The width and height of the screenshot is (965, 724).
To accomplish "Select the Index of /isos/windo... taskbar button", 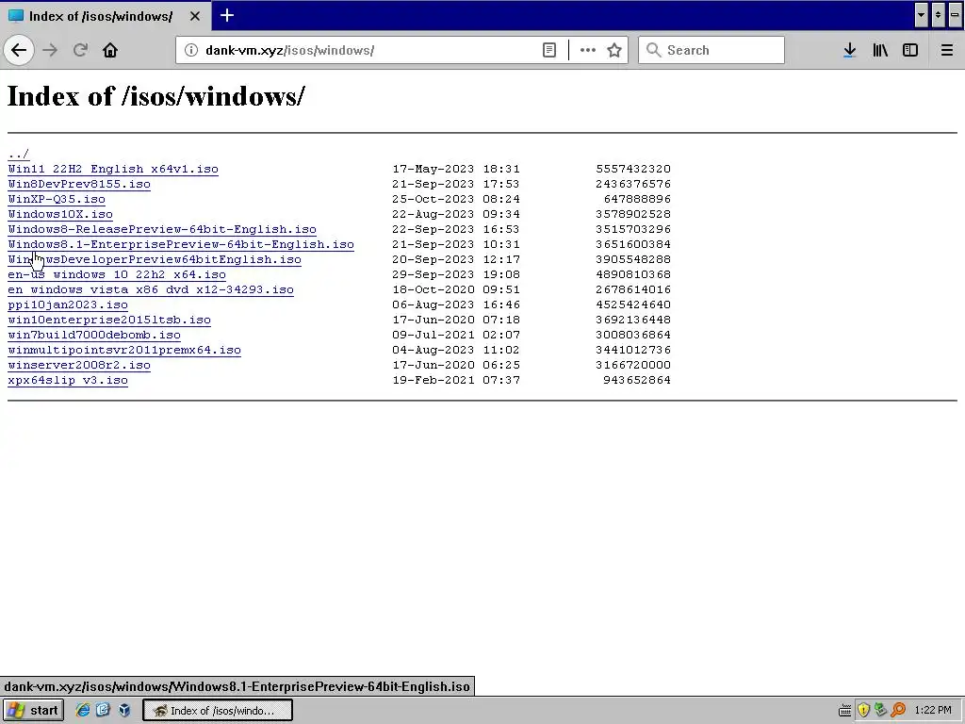I will tap(218, 711).
